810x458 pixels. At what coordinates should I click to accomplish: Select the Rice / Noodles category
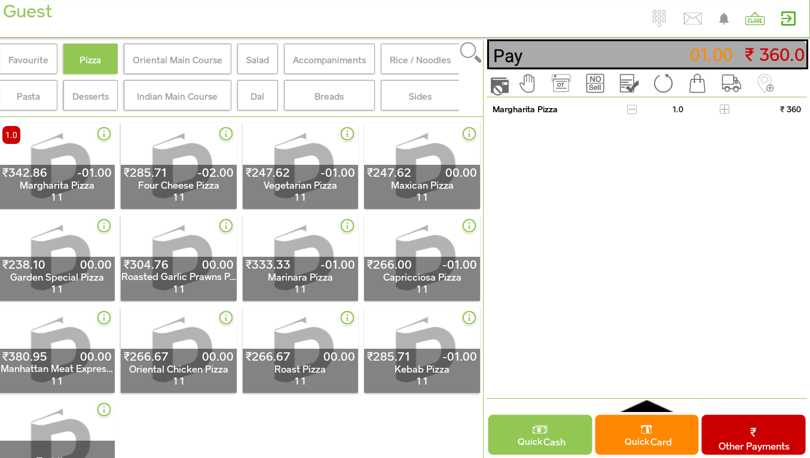[420, 59]
